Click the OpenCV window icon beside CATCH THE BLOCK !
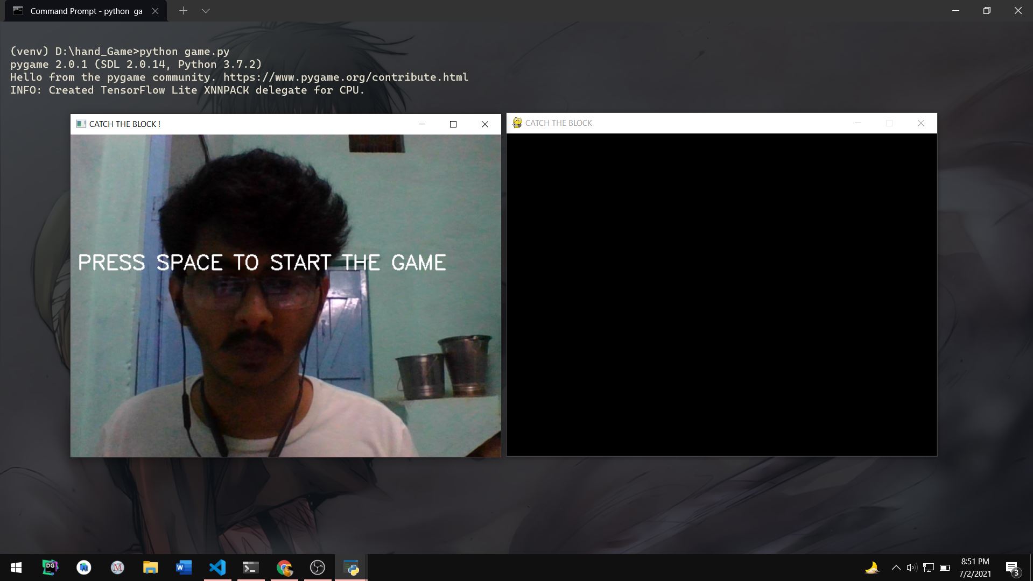The width and height of the screenshot is (1033, 581). 81,124
